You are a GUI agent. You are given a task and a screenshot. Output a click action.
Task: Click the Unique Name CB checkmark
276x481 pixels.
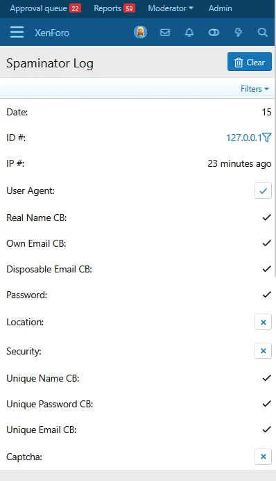click(267, 378)
